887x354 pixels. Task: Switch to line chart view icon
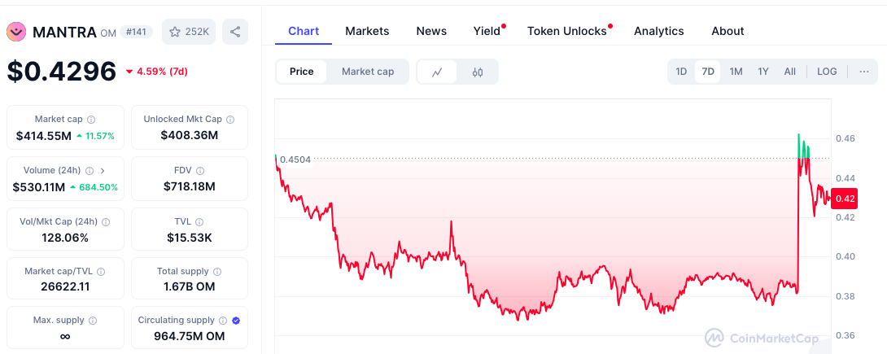(437, 72)
